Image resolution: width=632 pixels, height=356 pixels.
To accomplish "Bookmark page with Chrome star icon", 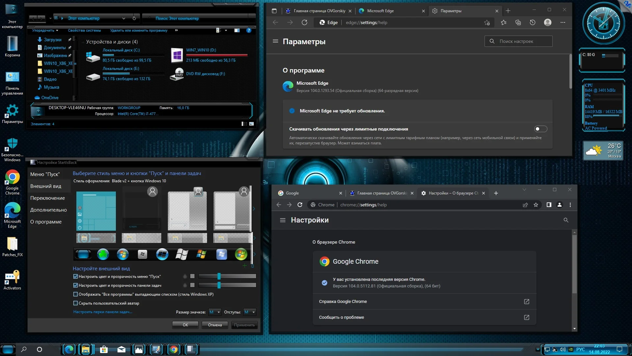I will 536,205.
